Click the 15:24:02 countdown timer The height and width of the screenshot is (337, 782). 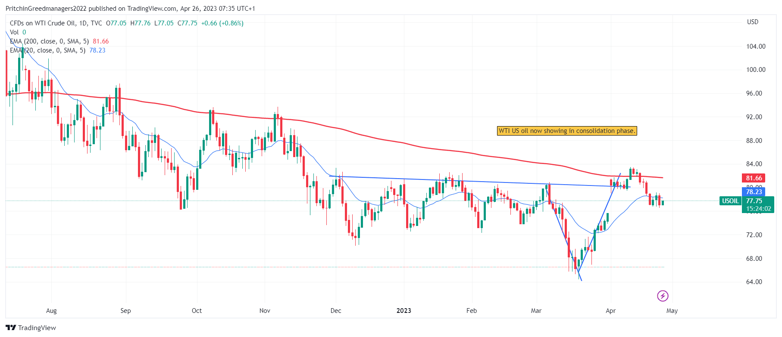[x=758, y=209]
